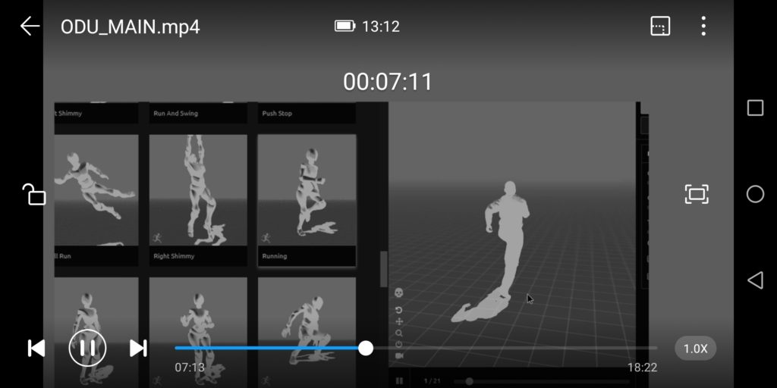The image size is (777, 388).
Task: Select the Running animation thumbnail
Action: coord(307,190)
